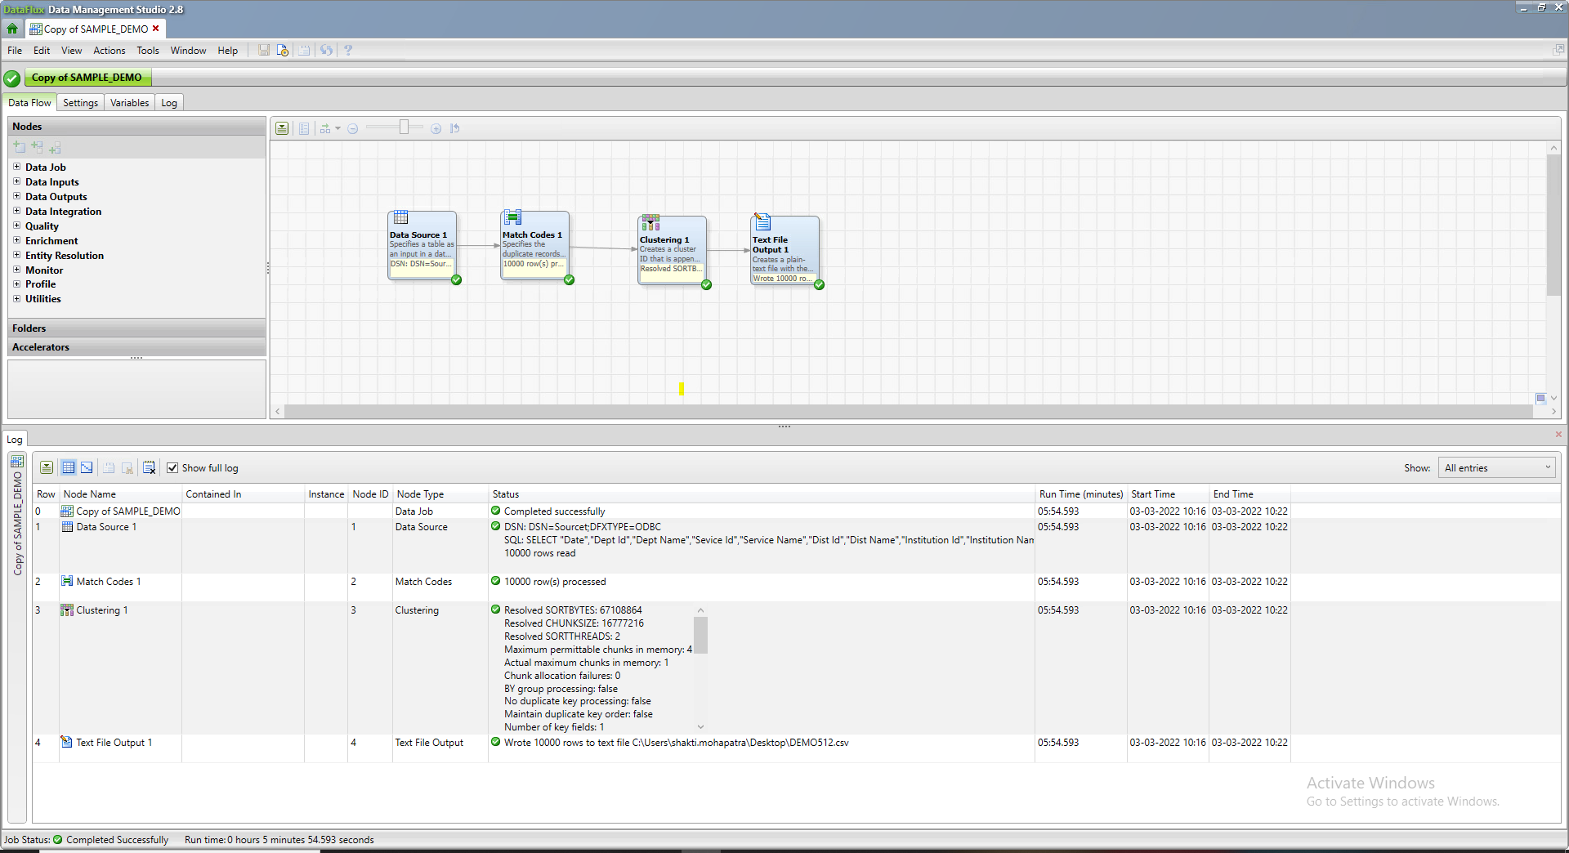Toggle the green collapse panel button in flow toolbar
This screenshot has height=853, width=1569.
281,128
